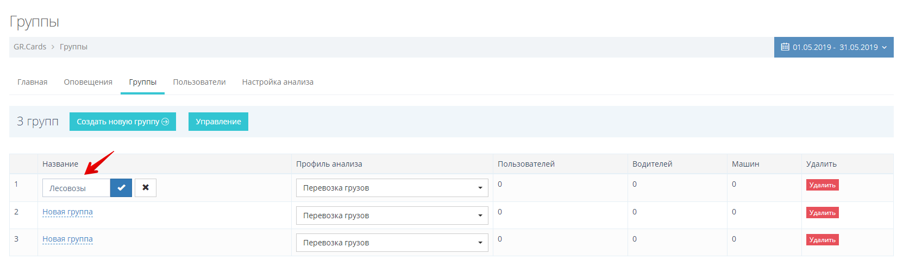Click Создать новую группу button

coord(123,122)
